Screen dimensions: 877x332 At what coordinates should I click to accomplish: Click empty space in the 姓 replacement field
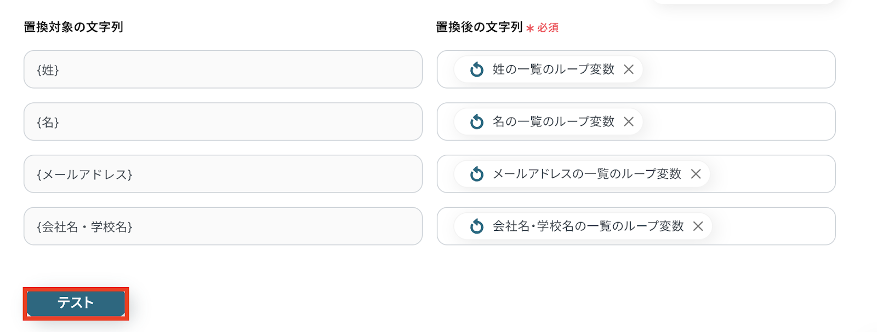pyautogui.click(x=740, y=69)
